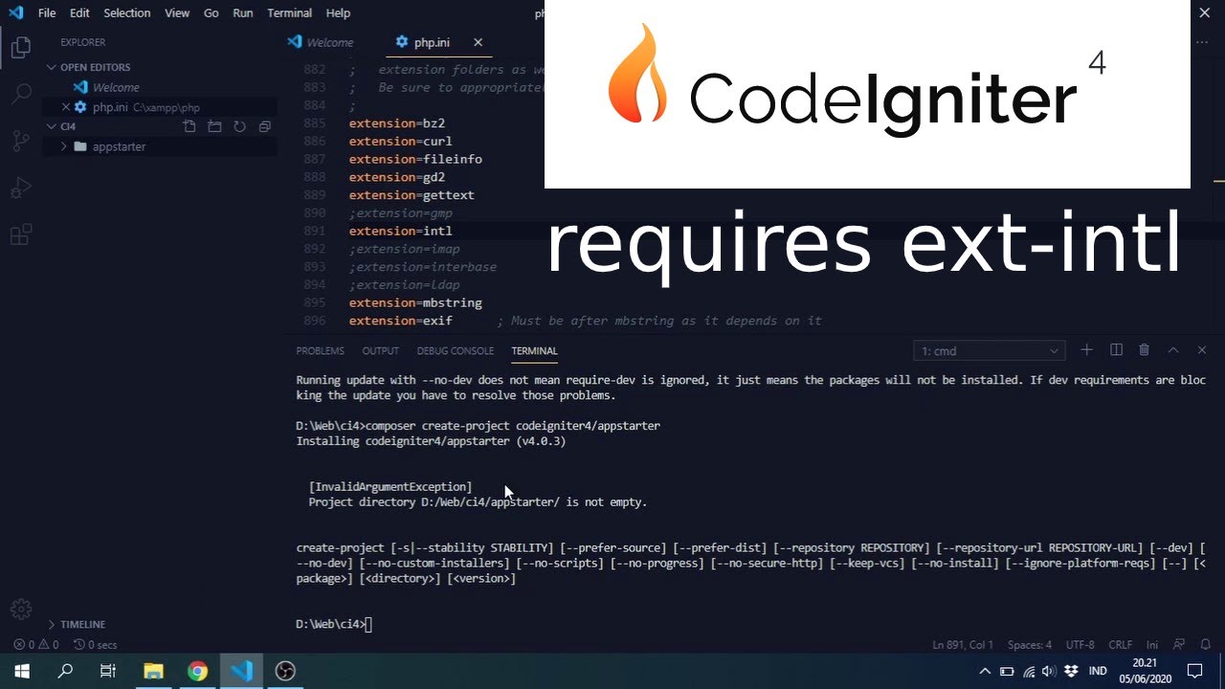Open the Source Control view
This screenshot has height=689, width=1225.
point(21,141)
